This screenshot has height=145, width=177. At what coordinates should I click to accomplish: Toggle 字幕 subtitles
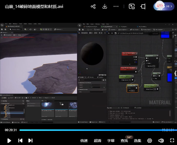click(111, 141)
